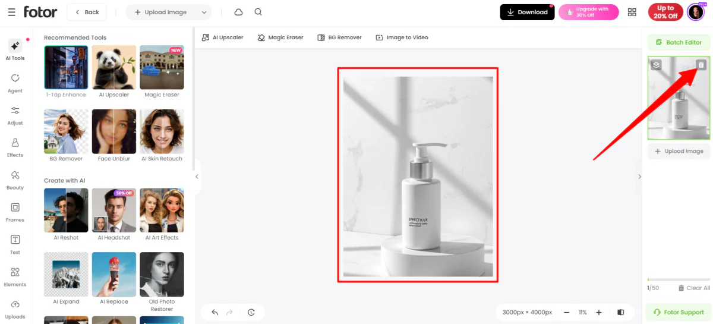Select the AI Skin Retouch tool
Screen dimensions: 713x324
coord(162,136)
